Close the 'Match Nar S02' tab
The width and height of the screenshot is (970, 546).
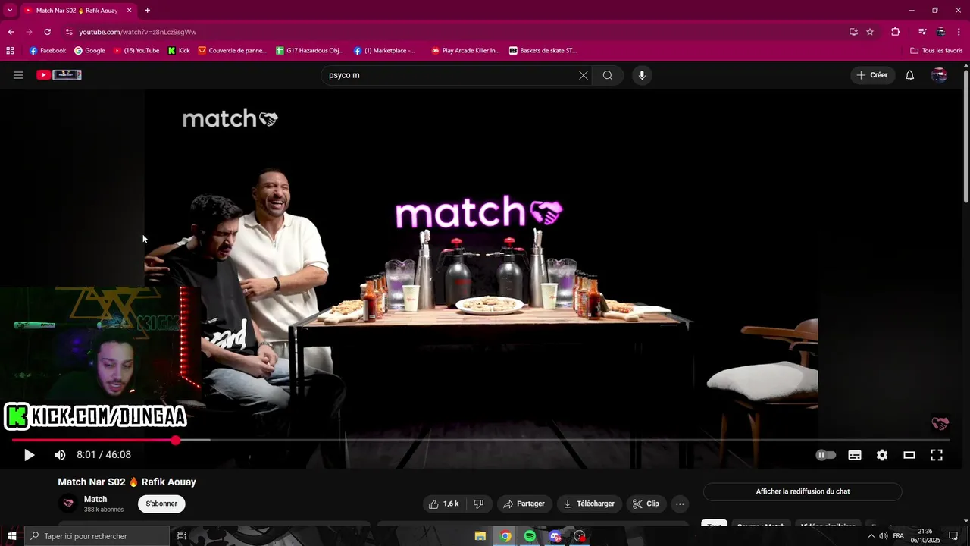coord(129,11)
